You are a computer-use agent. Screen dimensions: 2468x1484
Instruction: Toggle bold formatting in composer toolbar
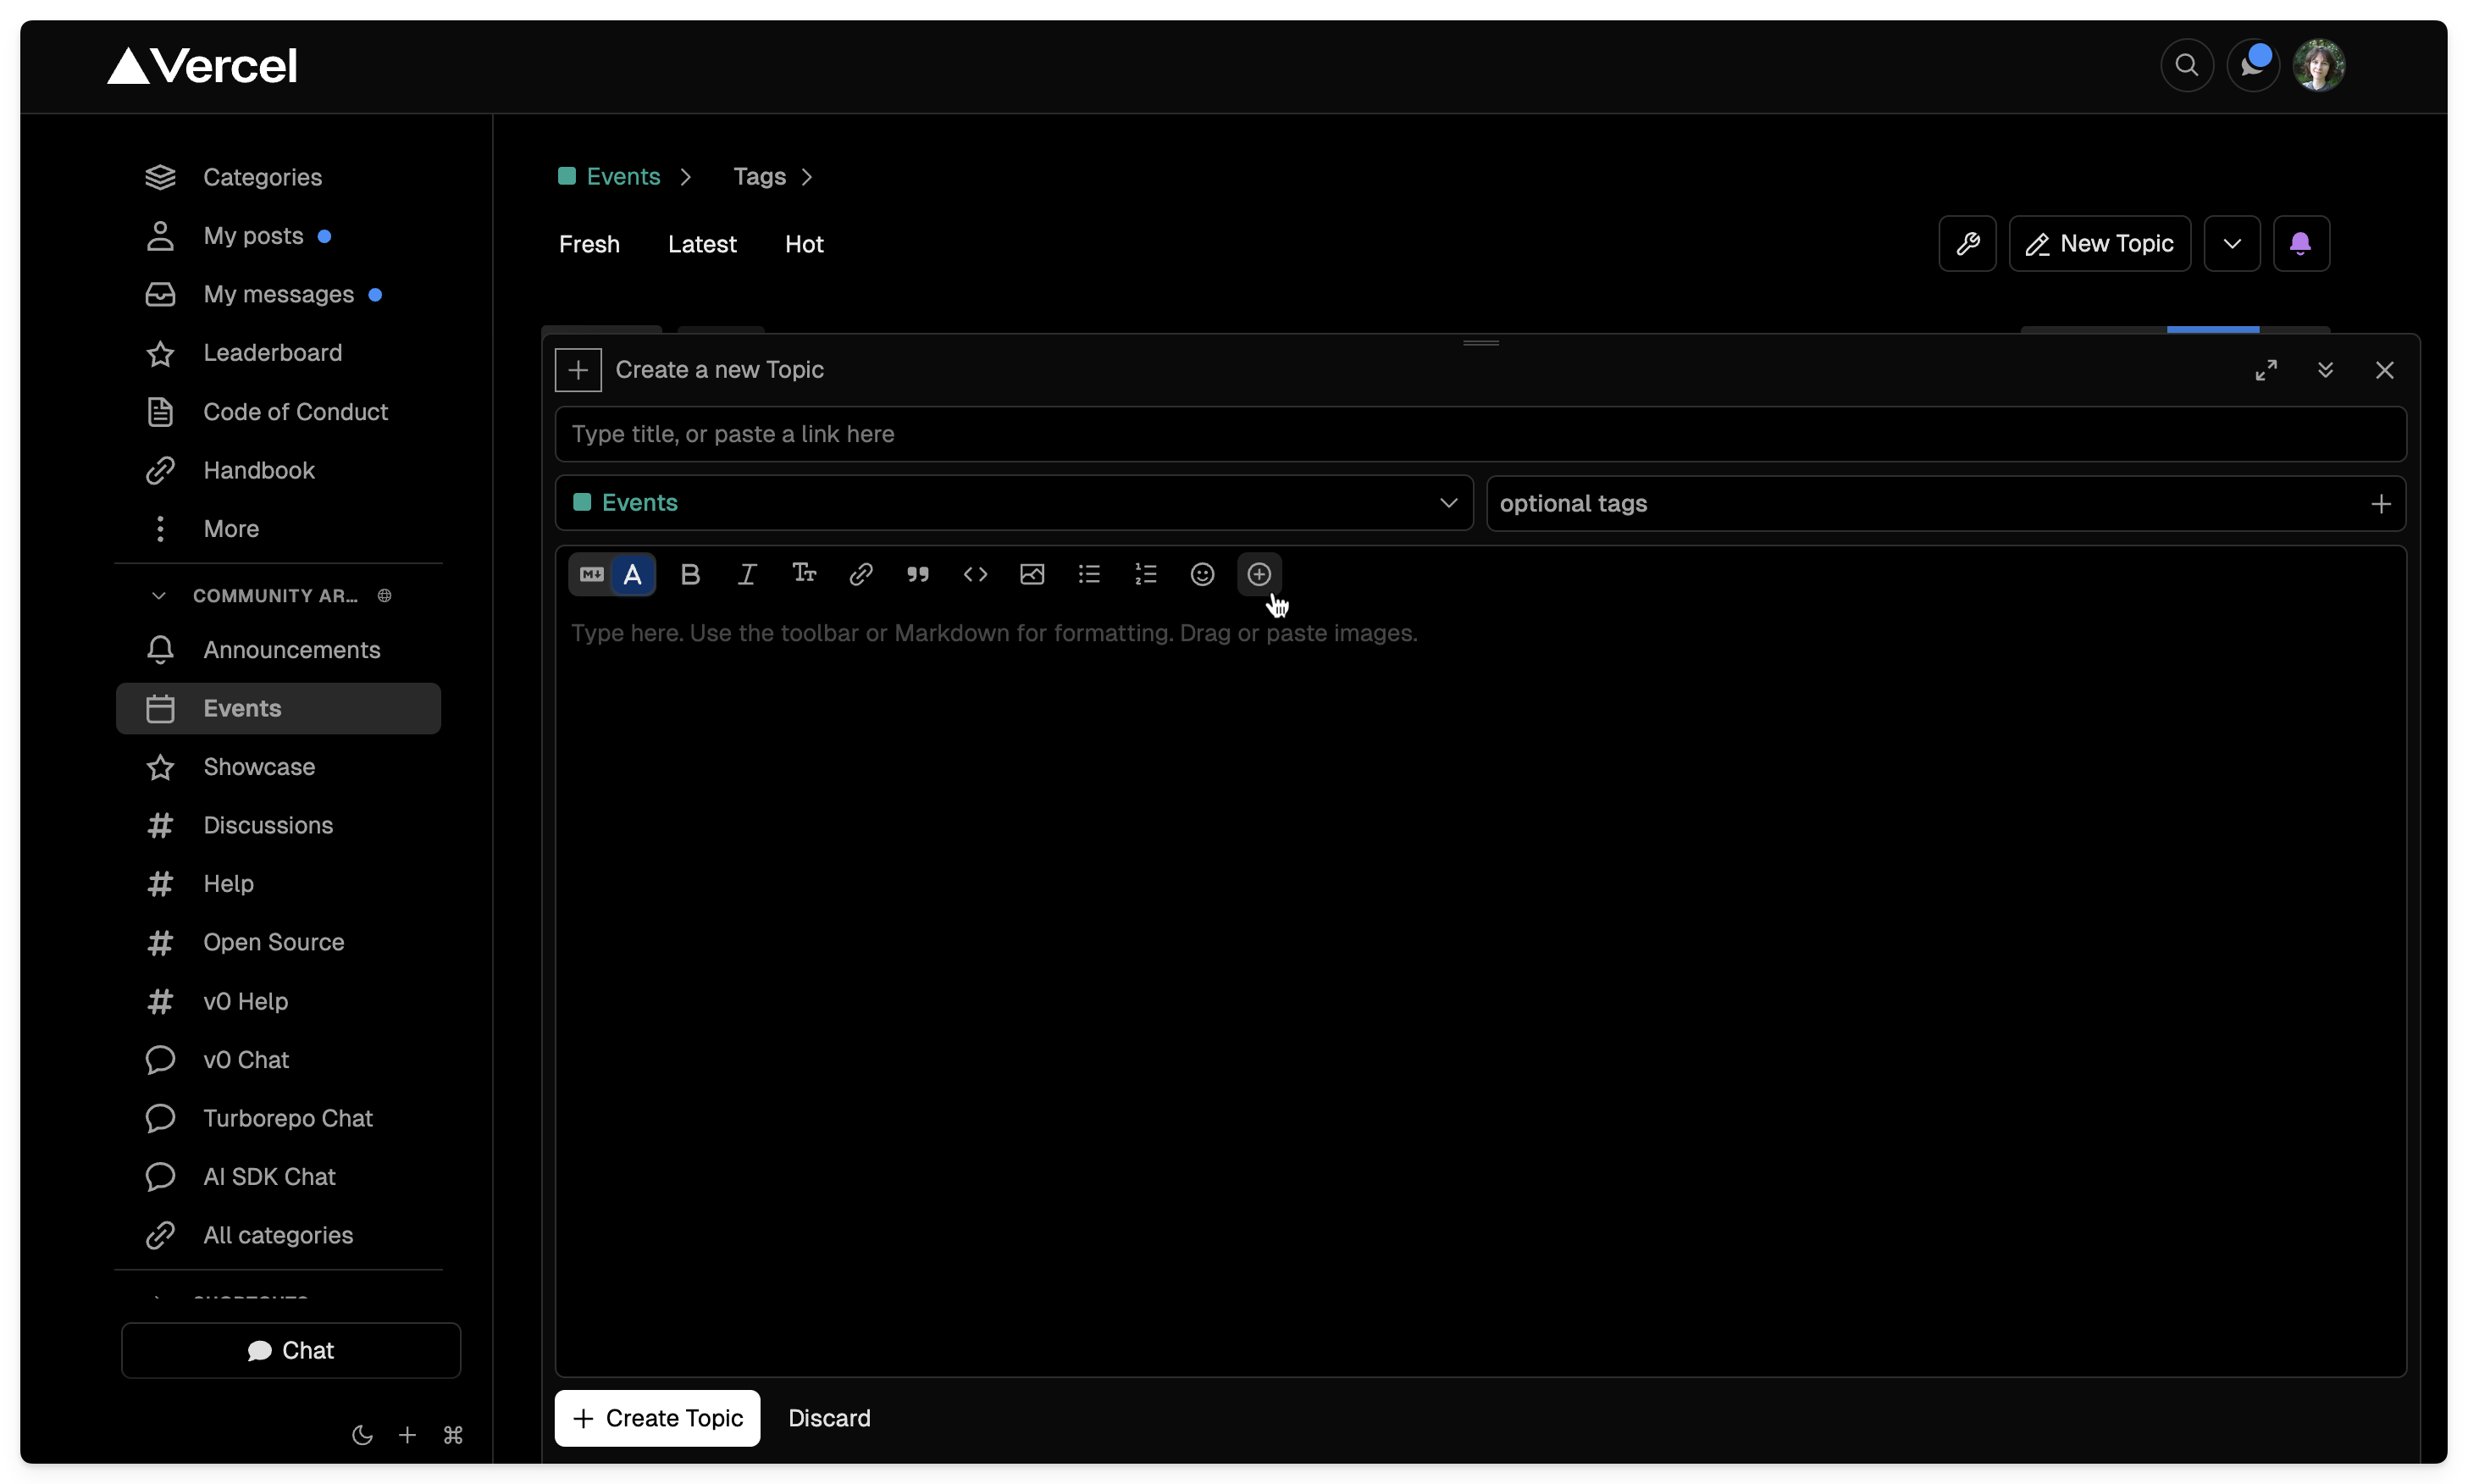click(689, 574)
